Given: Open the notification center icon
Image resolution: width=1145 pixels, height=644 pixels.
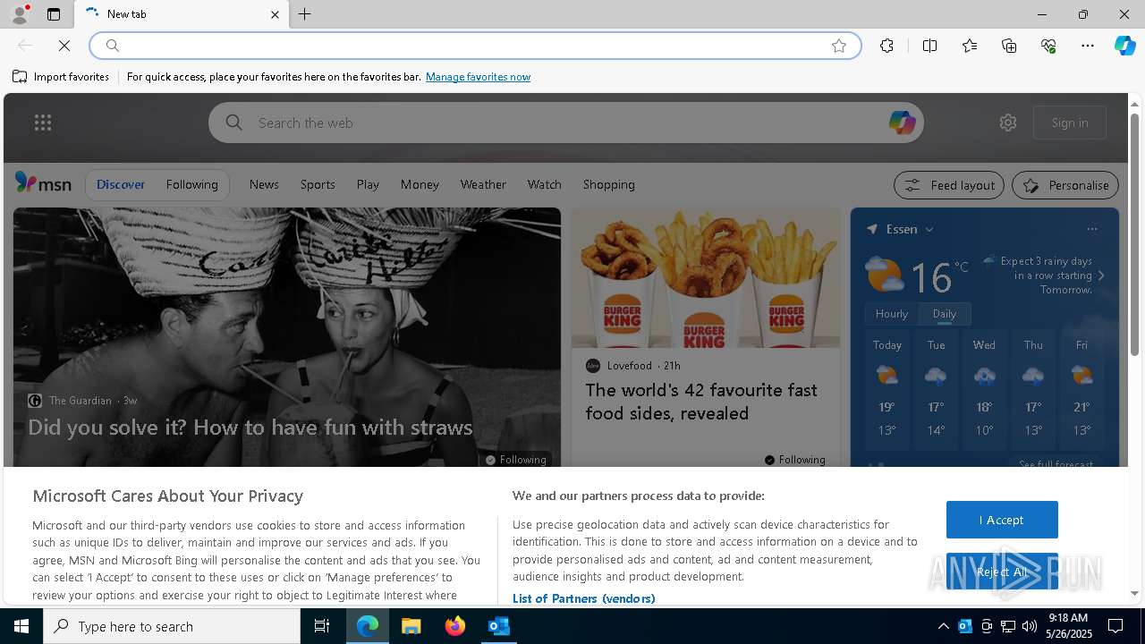Looking at the screenshot, I should pos(1115,626).
